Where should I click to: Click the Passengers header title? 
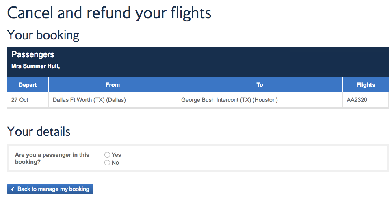33,55
